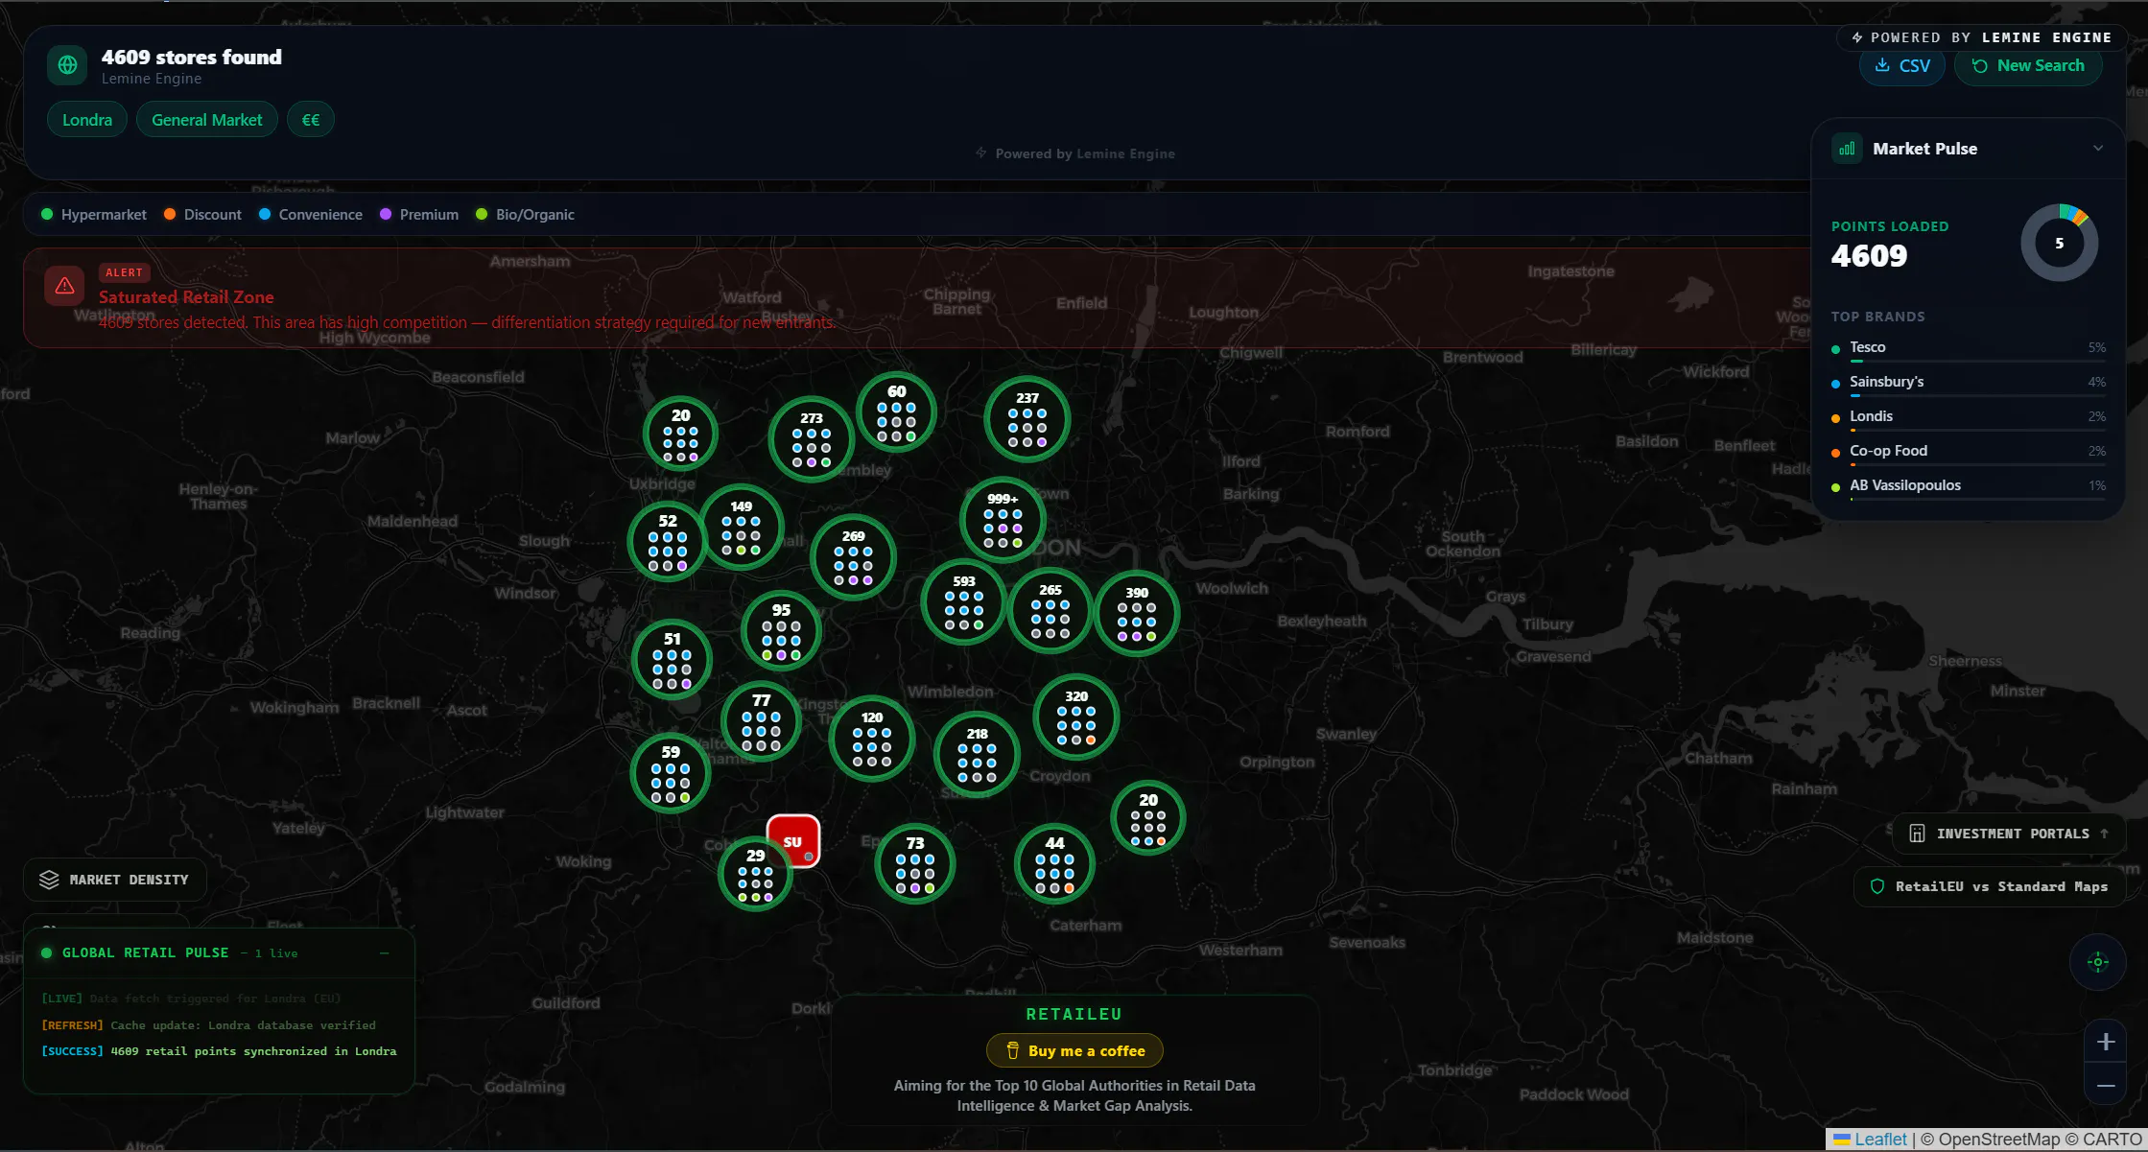Start over with New Search
The image size is (2148, 1152).
[2028, 65]
